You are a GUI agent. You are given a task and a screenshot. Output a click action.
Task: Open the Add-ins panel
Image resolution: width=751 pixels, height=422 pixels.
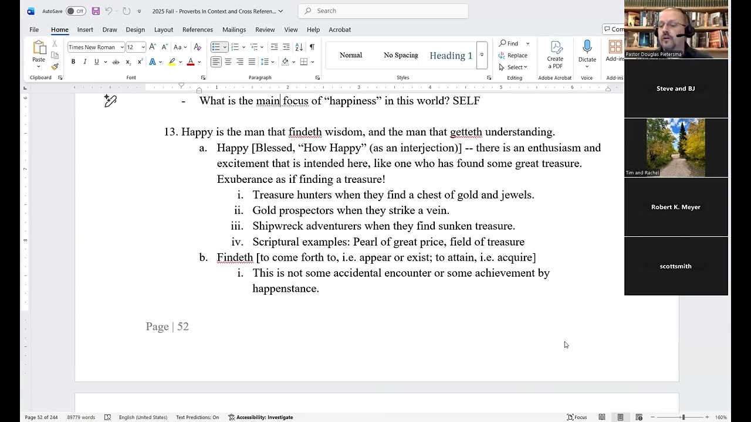615,52
